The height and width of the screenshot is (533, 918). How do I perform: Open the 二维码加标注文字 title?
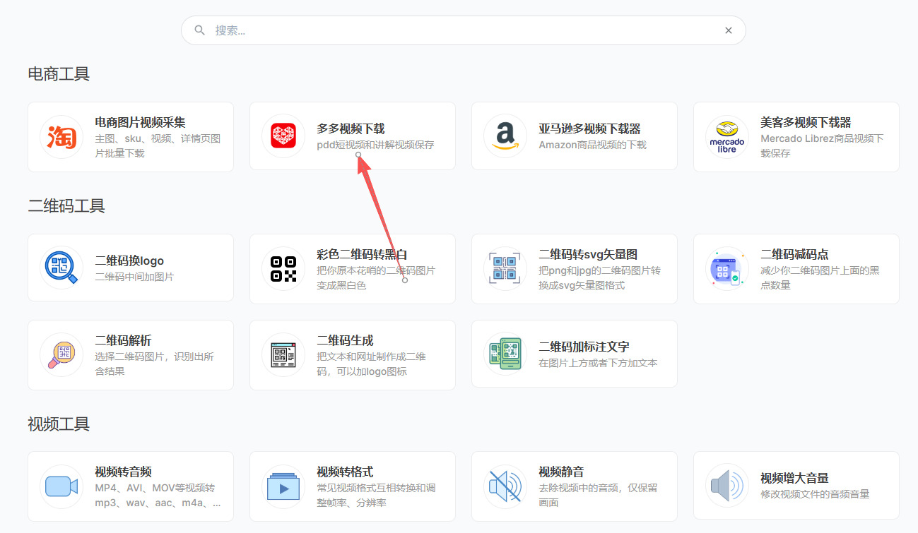coord(584,347)
